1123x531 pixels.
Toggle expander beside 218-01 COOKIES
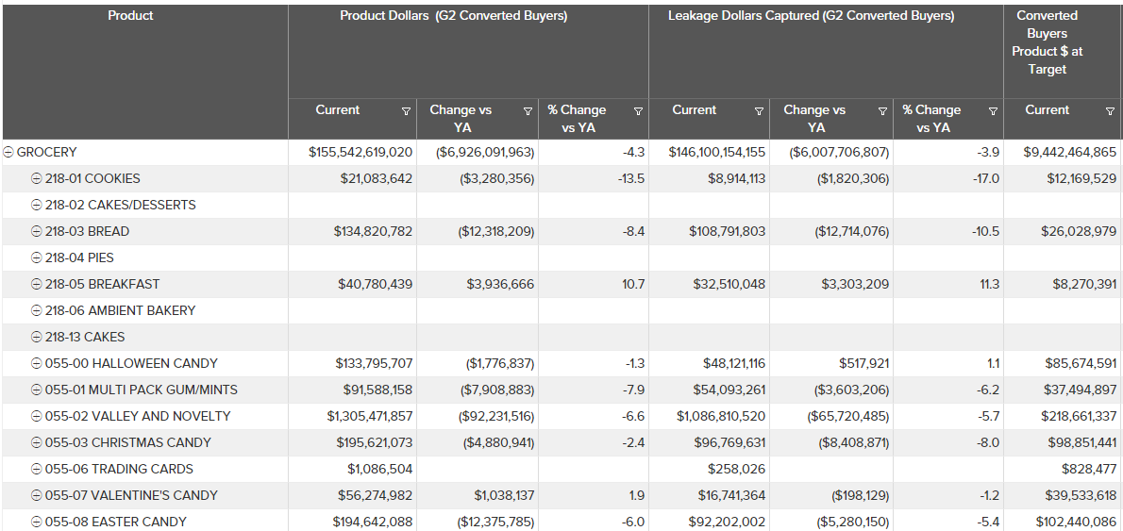click(x=37, y=178)
